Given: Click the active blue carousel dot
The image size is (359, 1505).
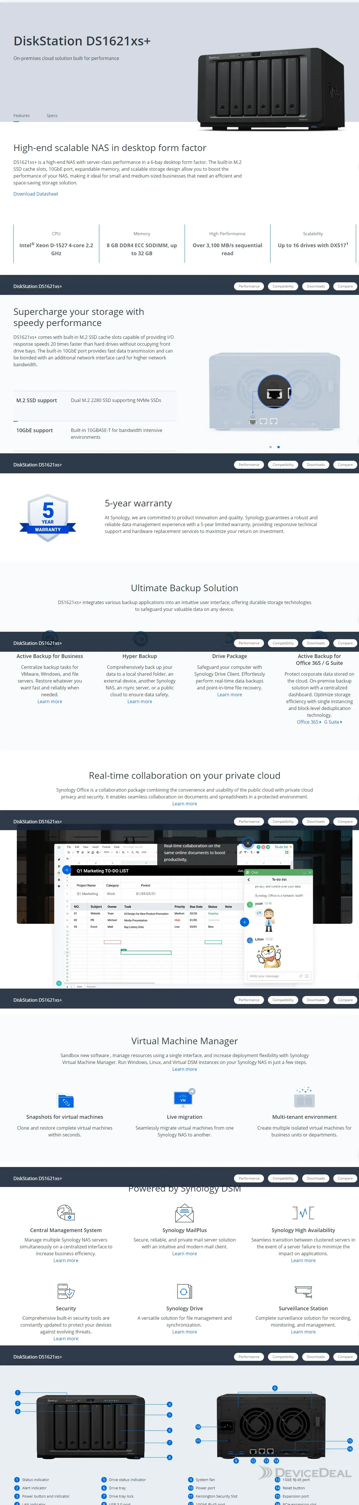Looking at the screenshot, I should pos(279,447).
